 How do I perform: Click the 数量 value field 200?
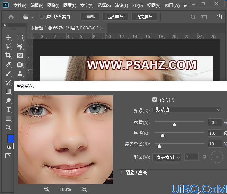coord(215,122)
